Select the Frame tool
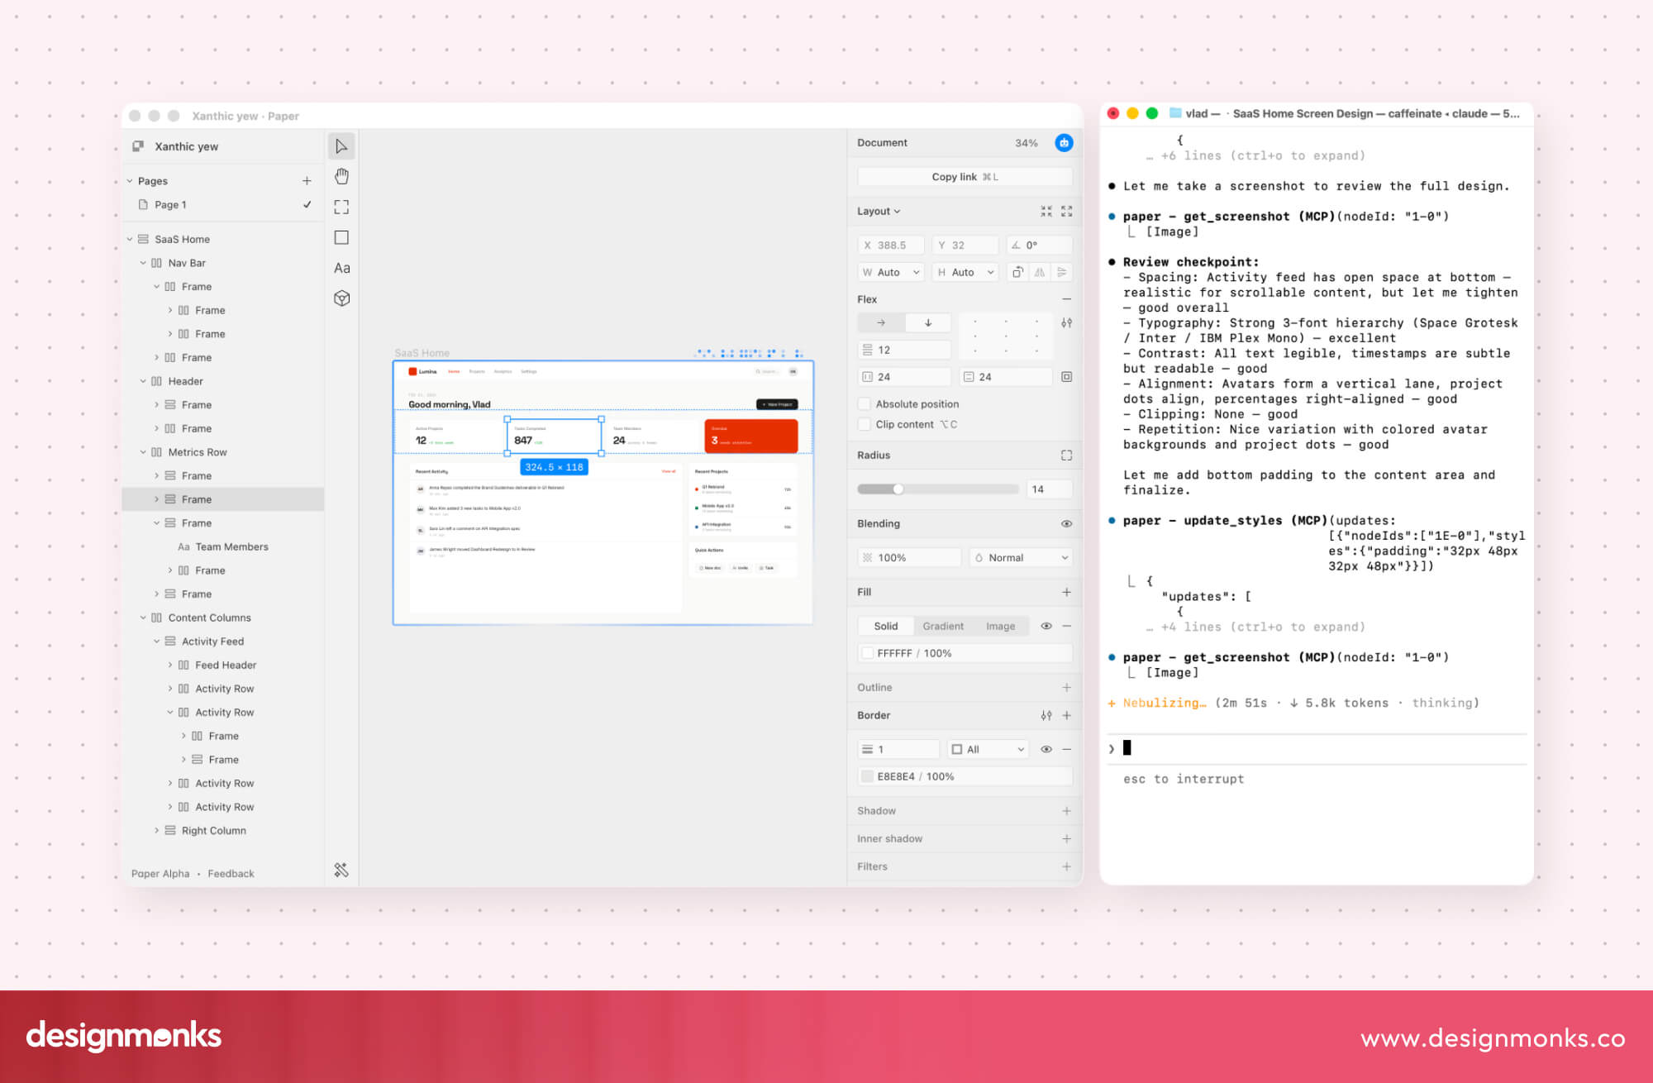 coord(341,207)
